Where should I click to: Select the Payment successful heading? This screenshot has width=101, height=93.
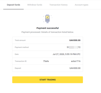(48, 28)
